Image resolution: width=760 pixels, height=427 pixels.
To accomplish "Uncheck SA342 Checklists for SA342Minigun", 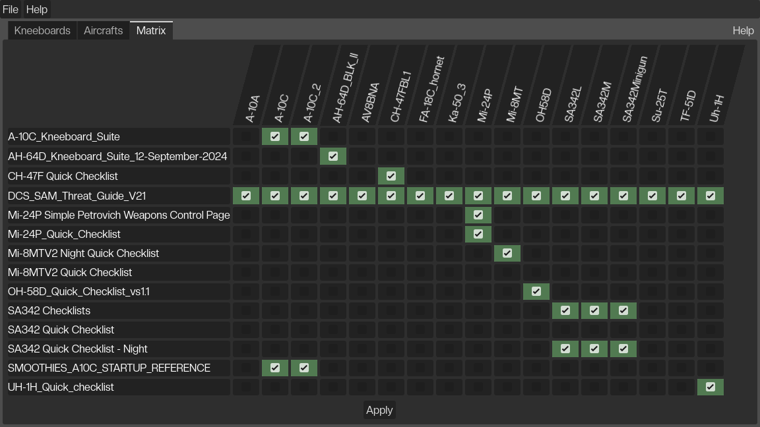I will pyautogui.click(x=623, y=310).
